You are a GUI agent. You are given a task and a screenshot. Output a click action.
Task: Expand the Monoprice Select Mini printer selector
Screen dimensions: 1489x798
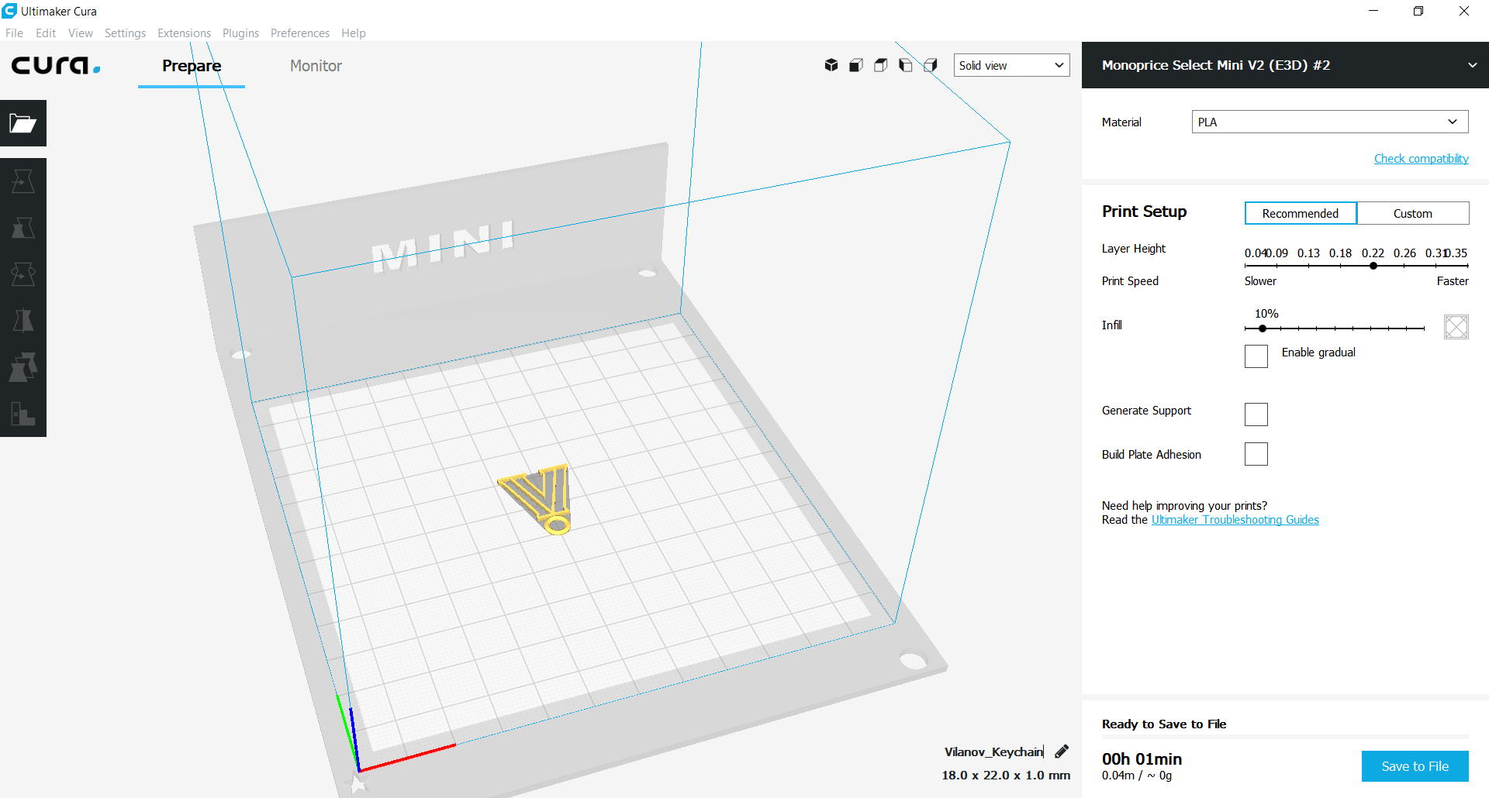pyautogui.click(x=1285, y=65)
